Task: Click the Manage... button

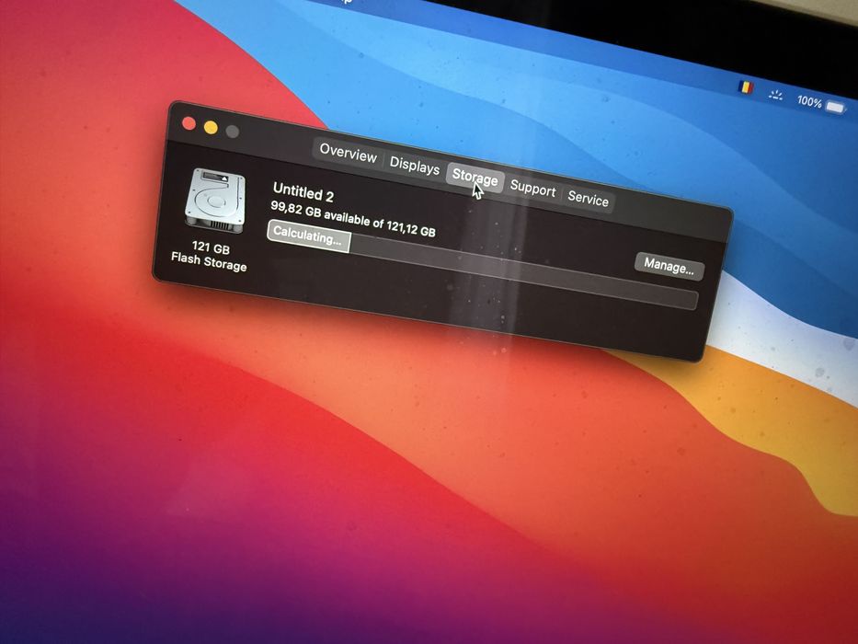Action: 669,267
